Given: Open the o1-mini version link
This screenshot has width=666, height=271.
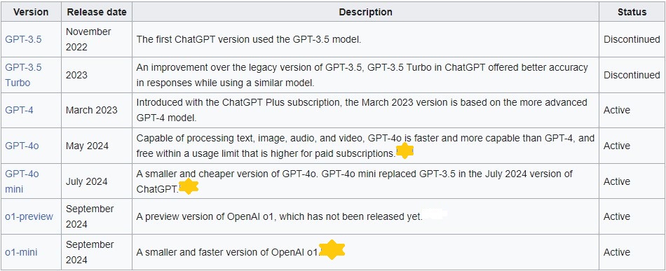Looking at the screenshot, I should pos(21,252).
